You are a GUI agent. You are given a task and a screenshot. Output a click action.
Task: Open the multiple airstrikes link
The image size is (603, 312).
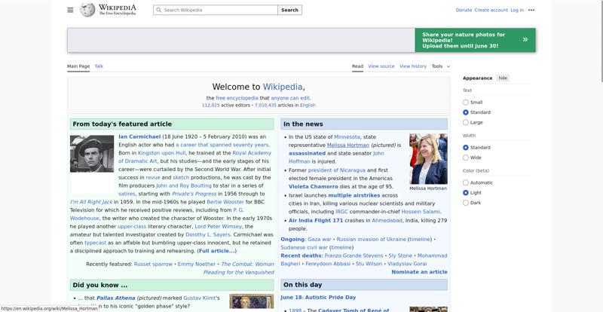(354, 195)
